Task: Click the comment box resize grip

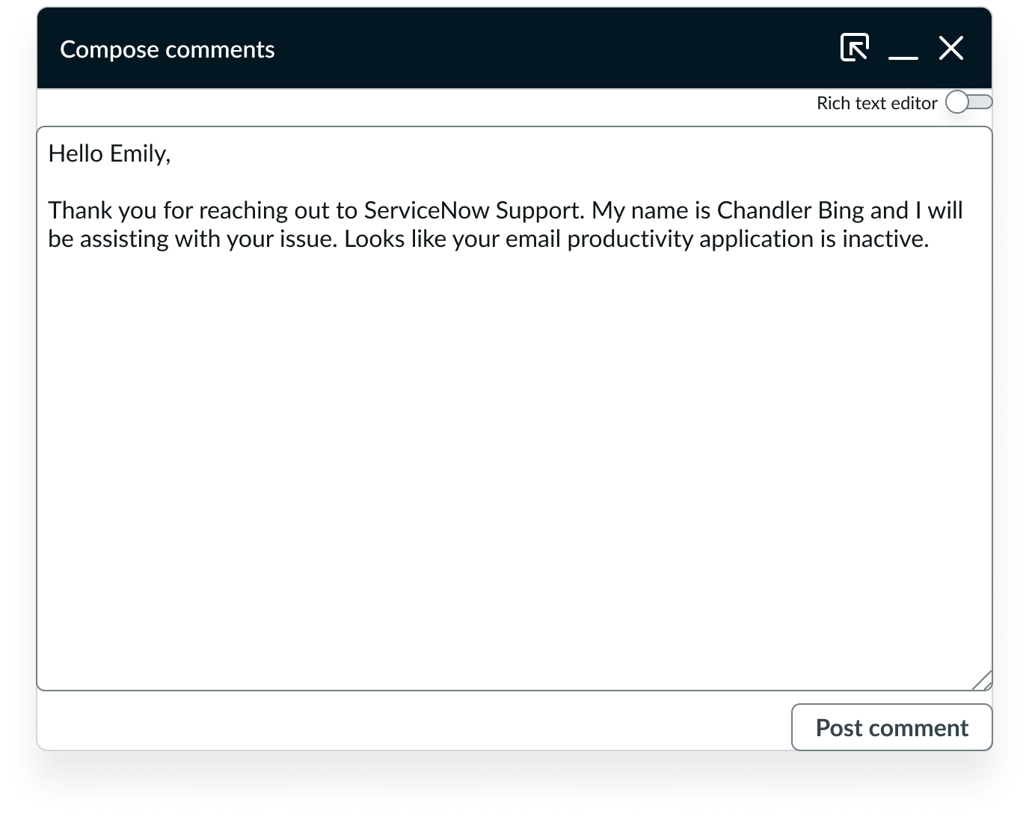Action: 985,681
